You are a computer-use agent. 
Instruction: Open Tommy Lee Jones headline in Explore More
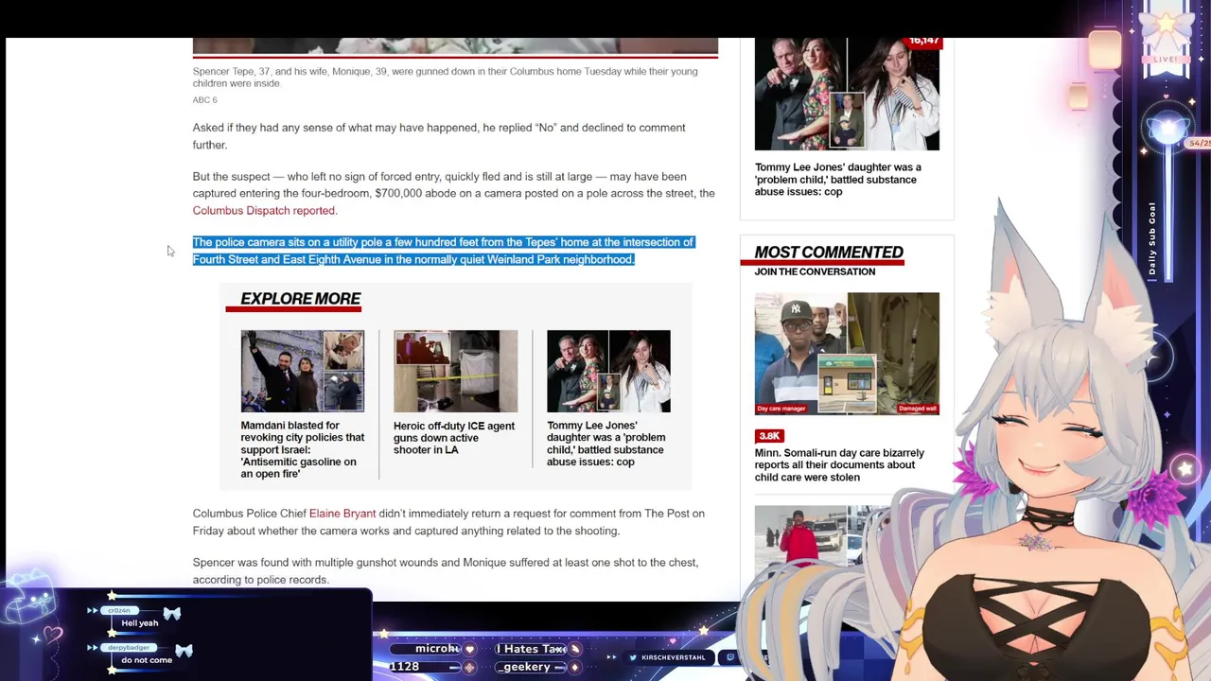tap(606, 444)
